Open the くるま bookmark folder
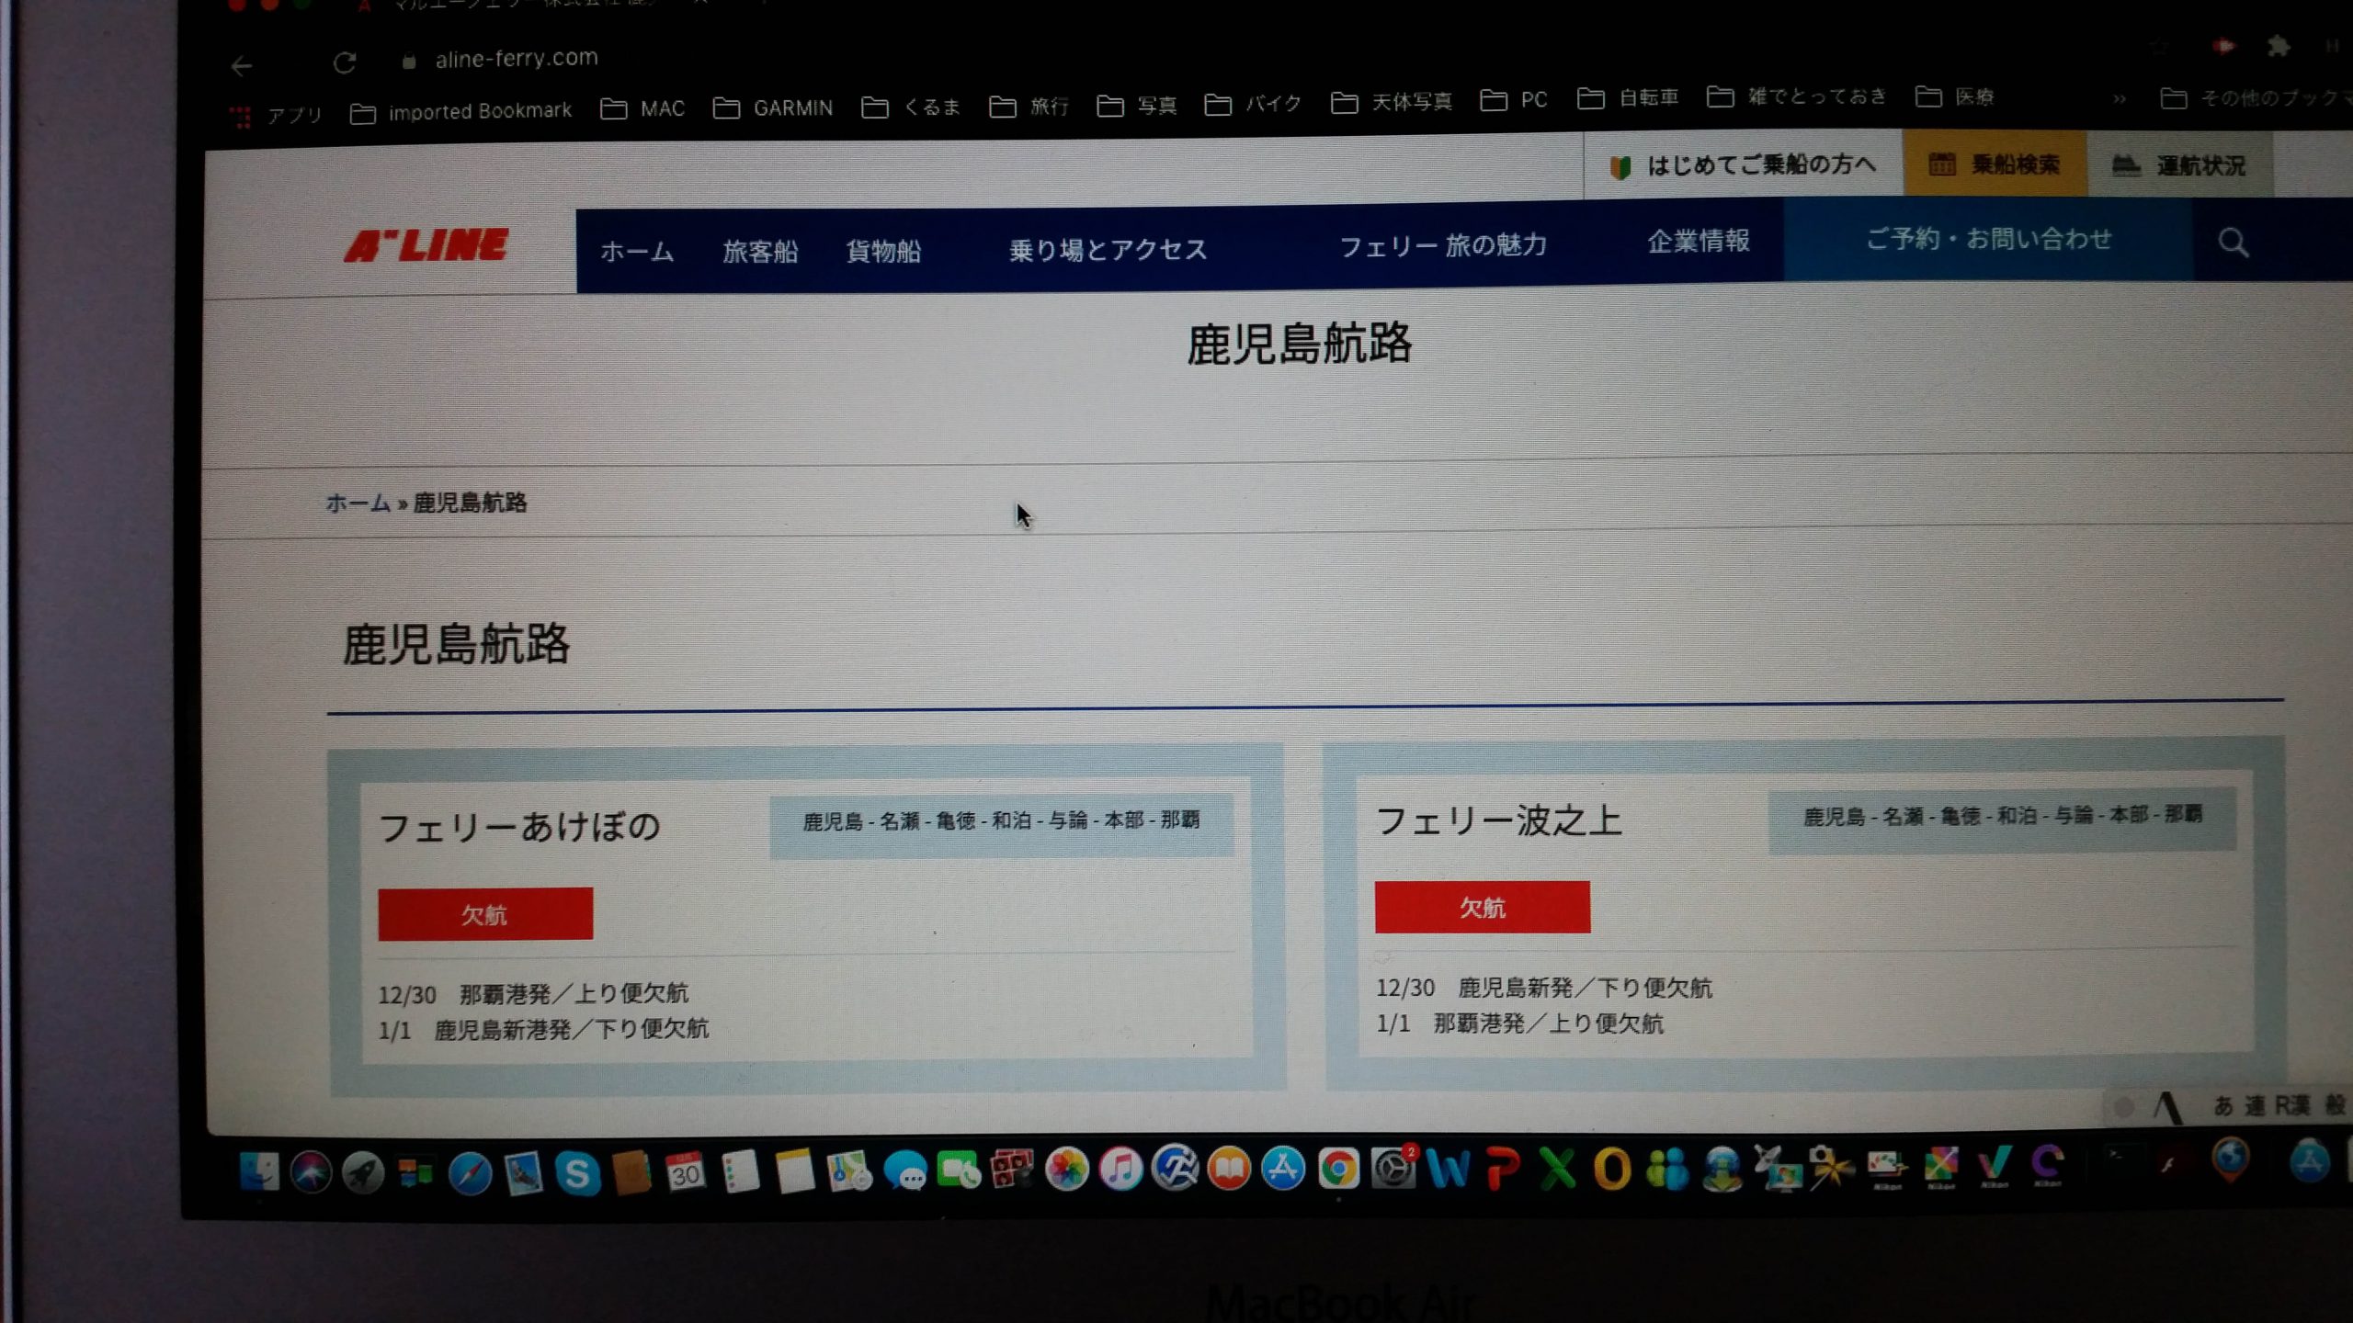Viewport: 2353px width, 1323px height. click(911, 107)
